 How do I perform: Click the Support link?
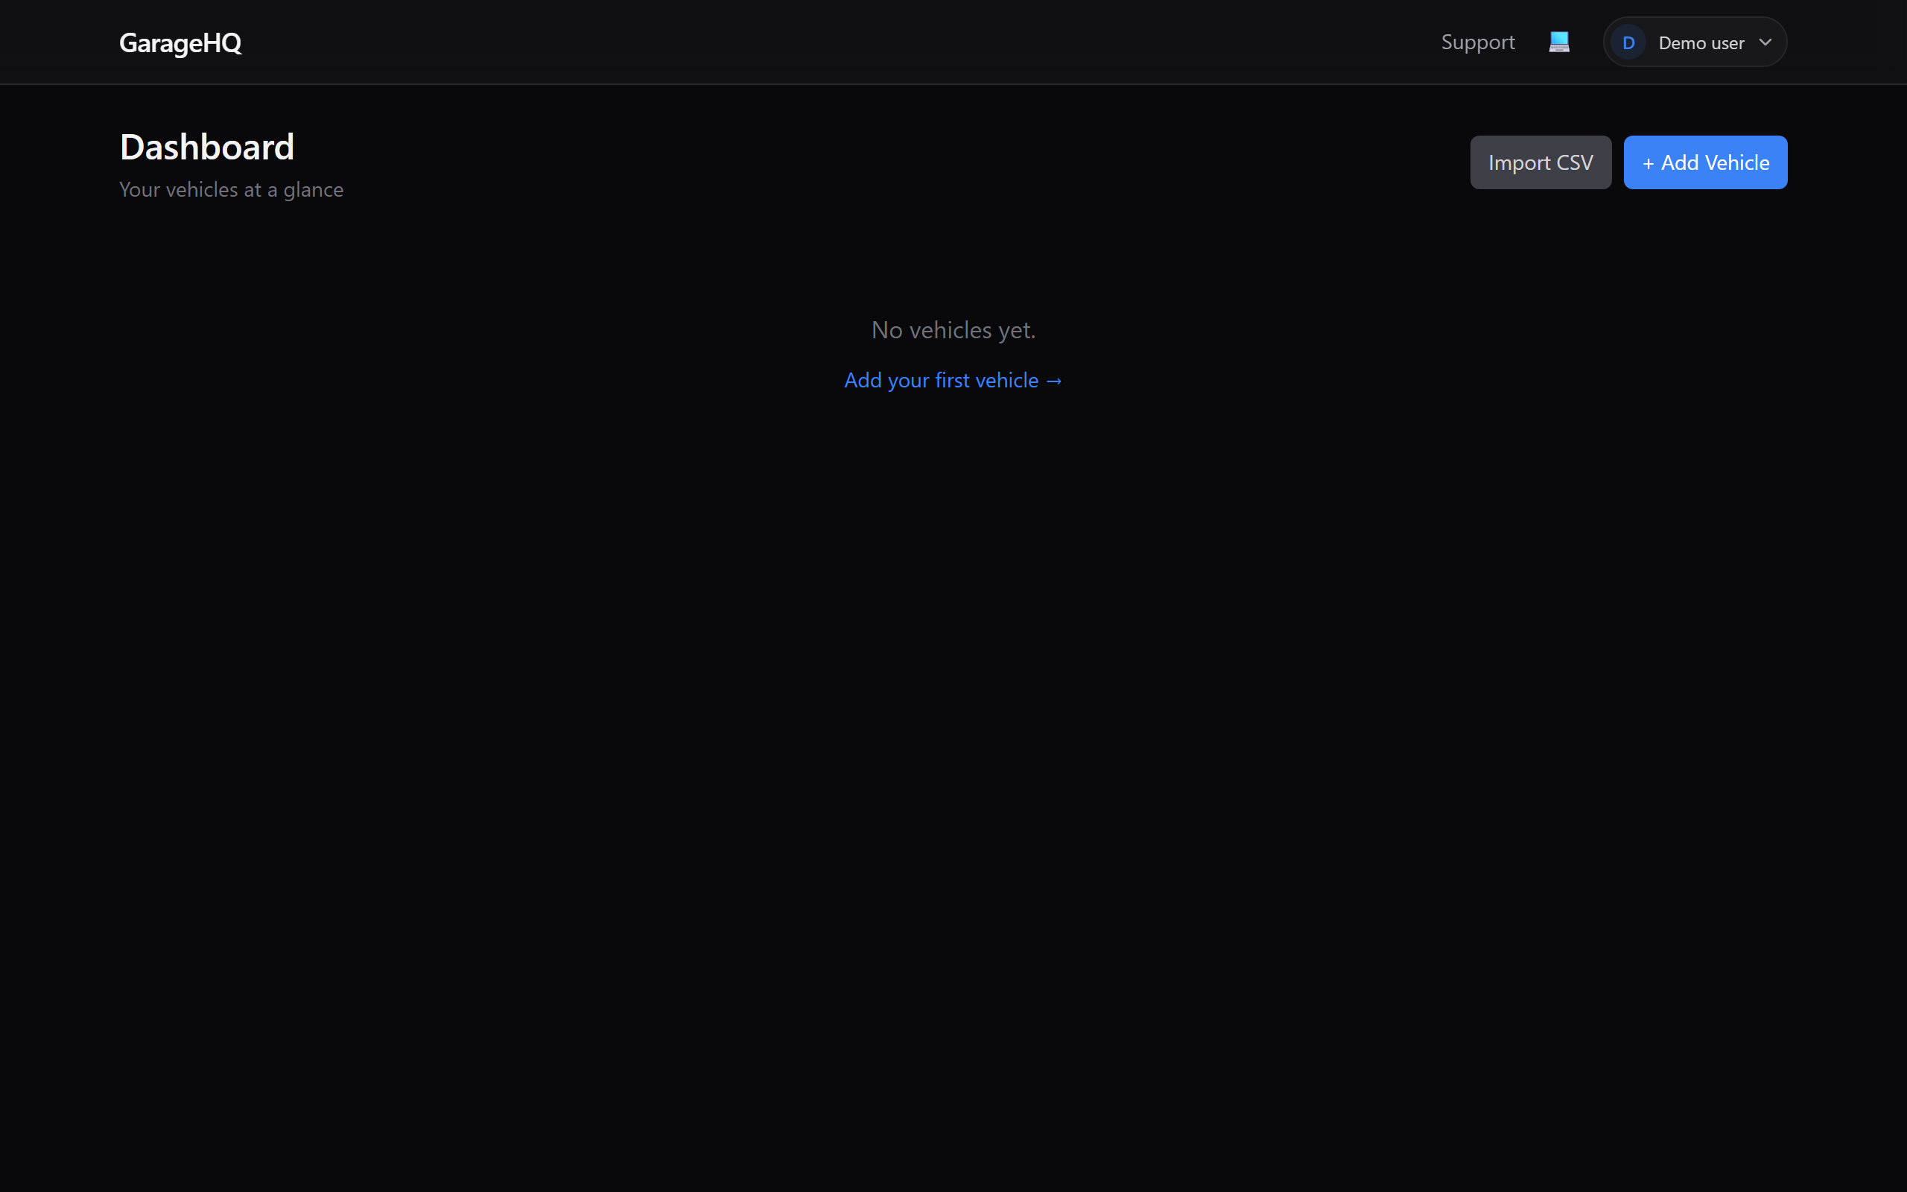click(x=1477, y=42)
